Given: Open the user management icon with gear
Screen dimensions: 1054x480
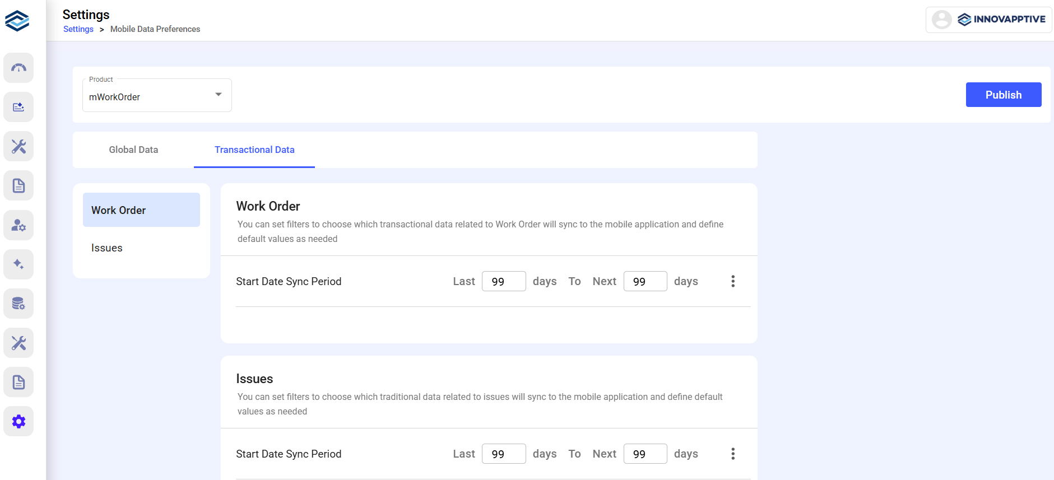Looking at the screenshot, I should pos(18,225).
